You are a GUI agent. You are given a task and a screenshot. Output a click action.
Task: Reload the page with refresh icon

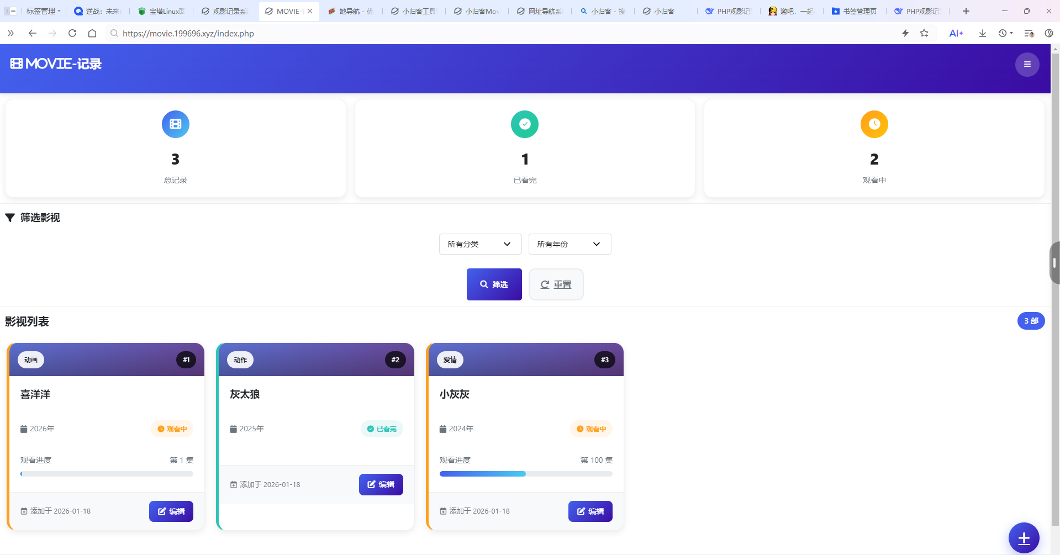72,33
